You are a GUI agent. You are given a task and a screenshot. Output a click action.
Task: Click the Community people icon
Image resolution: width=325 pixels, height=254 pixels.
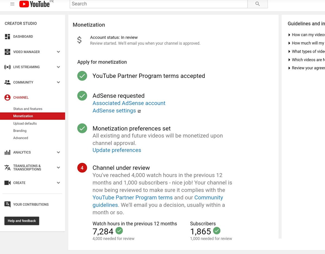pos(8,82)
